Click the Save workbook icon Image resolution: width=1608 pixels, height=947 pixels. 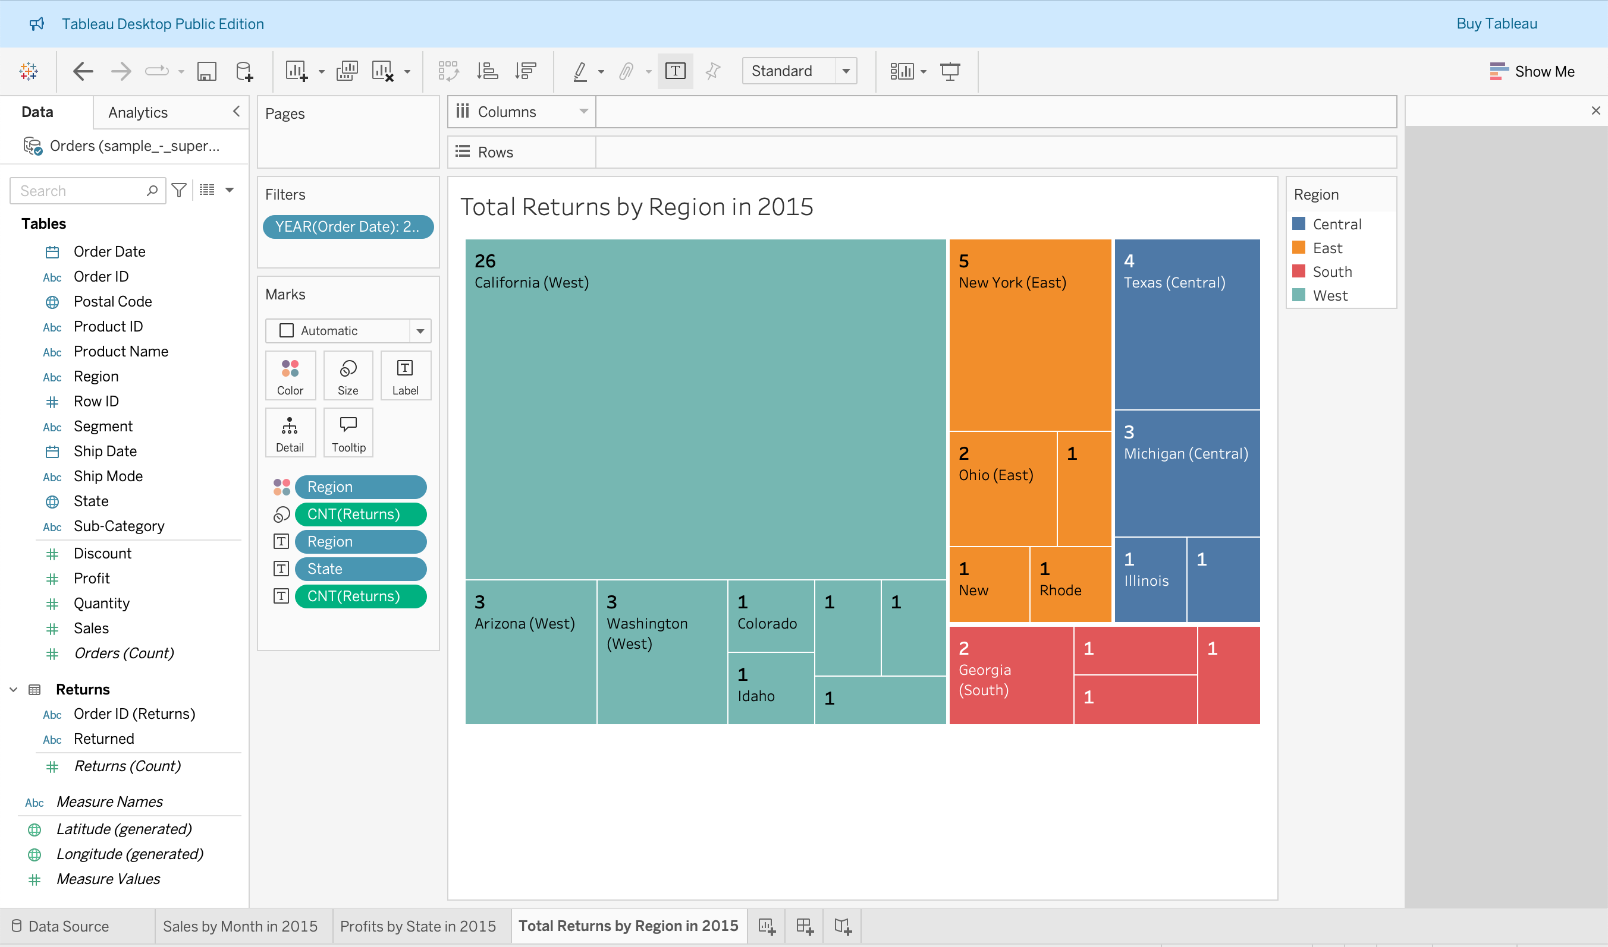[x=206, y=71]
